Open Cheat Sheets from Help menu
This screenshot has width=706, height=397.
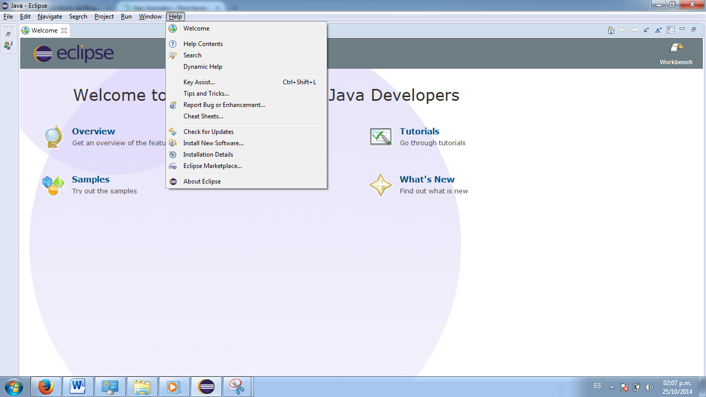click(247, 116)
